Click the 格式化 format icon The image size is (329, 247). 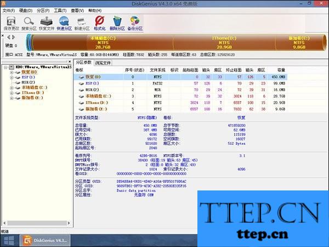[x=99, y=23]
